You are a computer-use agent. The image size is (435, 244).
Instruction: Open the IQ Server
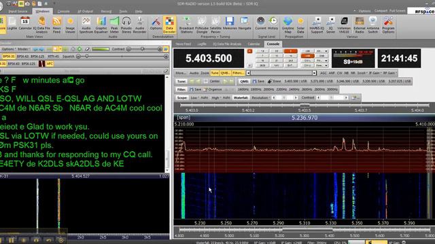tap(331, 24)
